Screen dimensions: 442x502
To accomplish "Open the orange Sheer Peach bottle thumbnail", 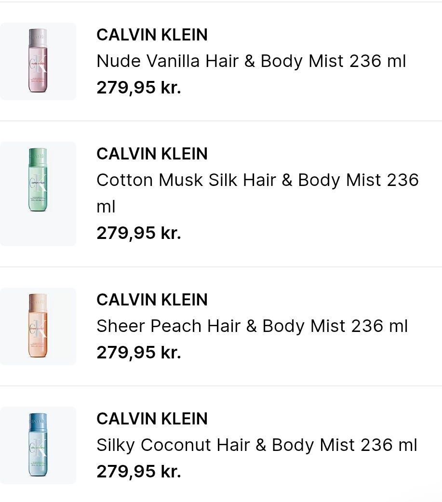I will 38,326.
